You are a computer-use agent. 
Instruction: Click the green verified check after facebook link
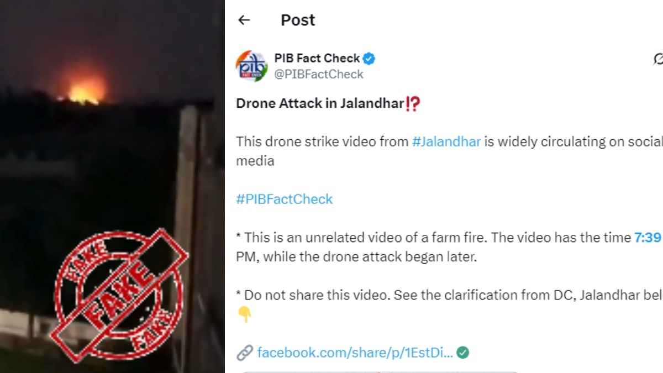pyautogui.click(x=463, y=353)
